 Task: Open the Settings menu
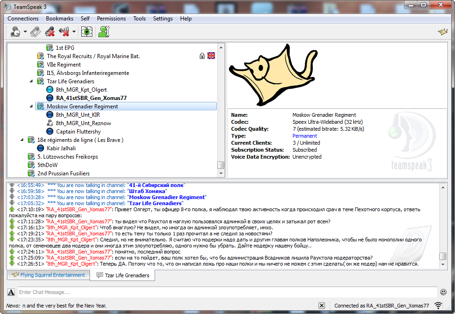163,19
